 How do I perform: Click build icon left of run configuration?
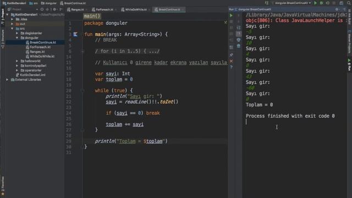[266, 3]
